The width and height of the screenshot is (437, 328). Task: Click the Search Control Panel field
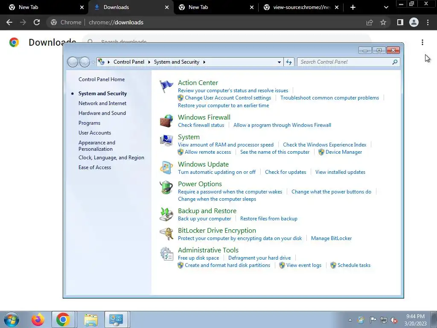coord(345,62)
